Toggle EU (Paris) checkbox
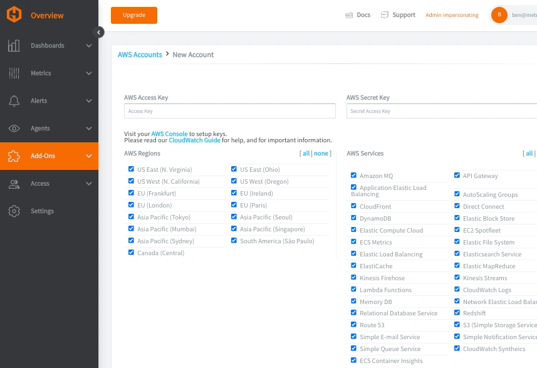 pyautogui.click(x=234, y=205)
